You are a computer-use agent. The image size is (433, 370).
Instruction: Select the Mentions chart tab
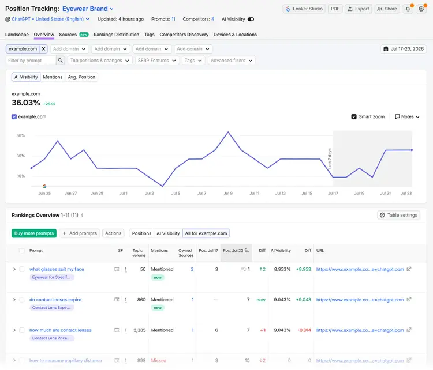(x=53, y=77)
